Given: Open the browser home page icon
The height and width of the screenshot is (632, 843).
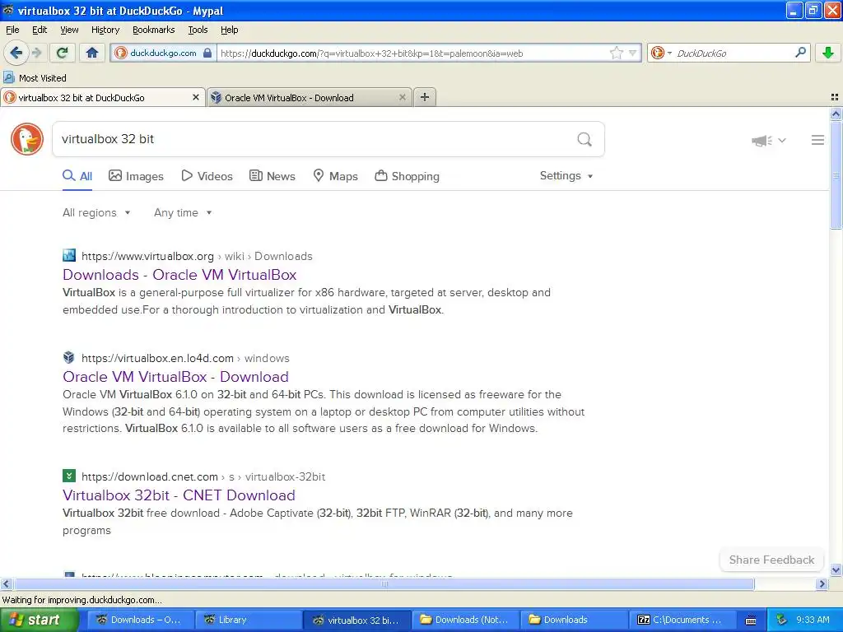Looking at the screenshot, I should tap(92, 53).
